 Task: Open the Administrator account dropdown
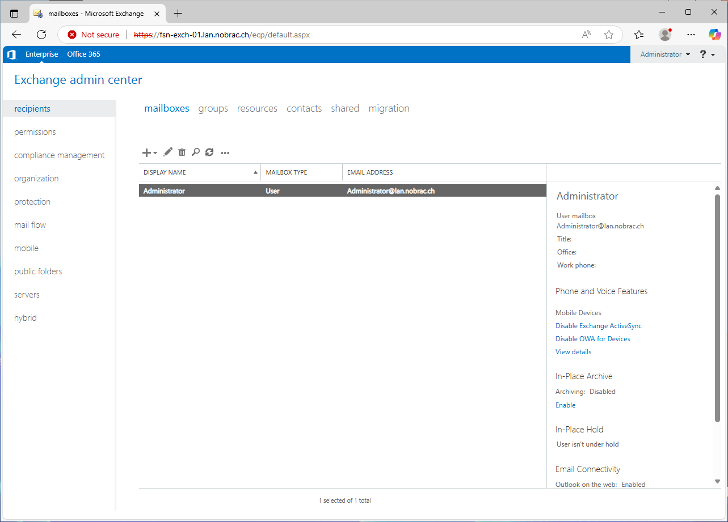point(665,54)
